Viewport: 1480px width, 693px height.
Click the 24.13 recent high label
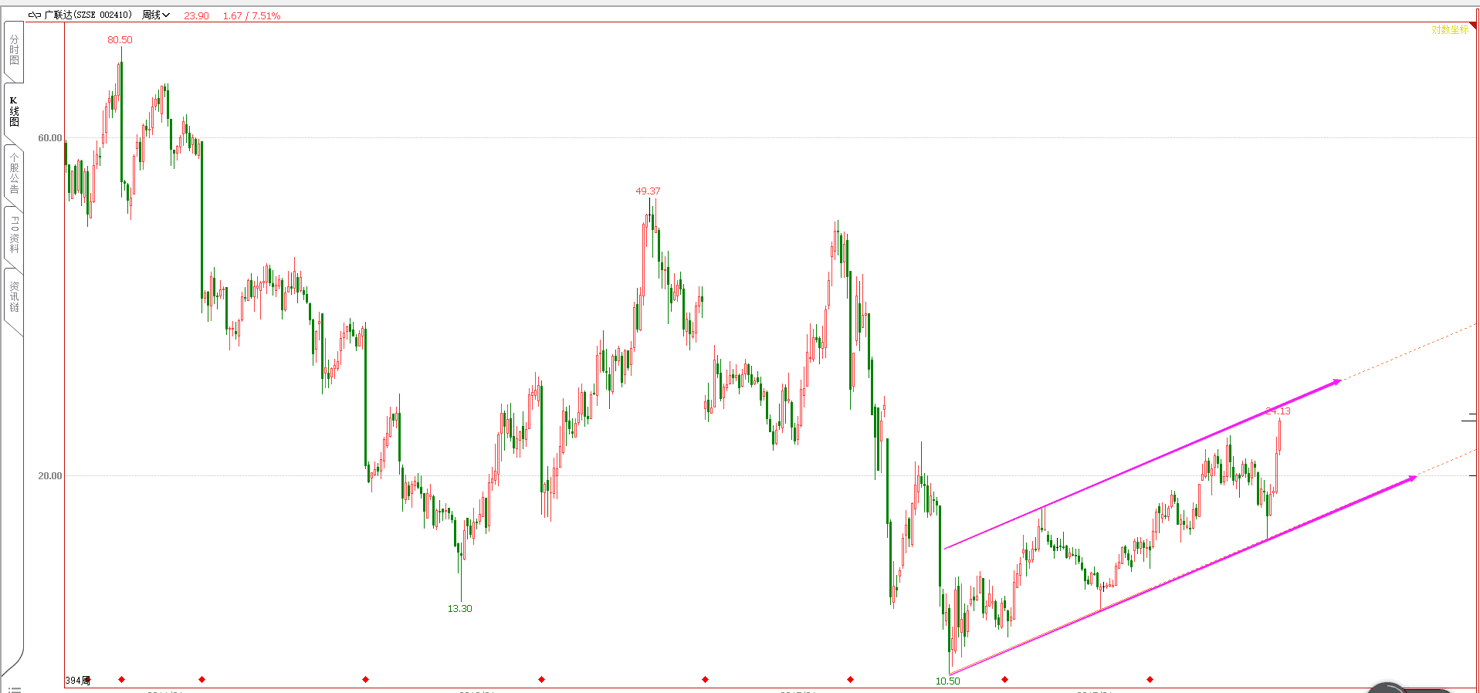(x=1278, y=411)
